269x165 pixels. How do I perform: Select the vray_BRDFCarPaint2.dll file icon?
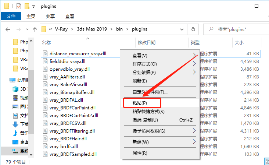[x=45, y=116]
